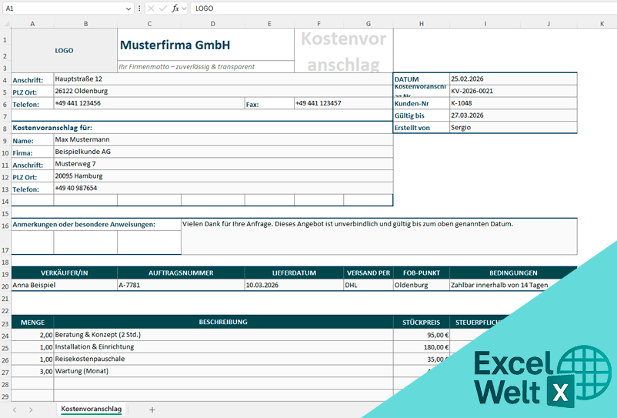Click the Enter checkmark icon in formula bar
Viewport: 617px width, 418px height.
click(162, 8)
